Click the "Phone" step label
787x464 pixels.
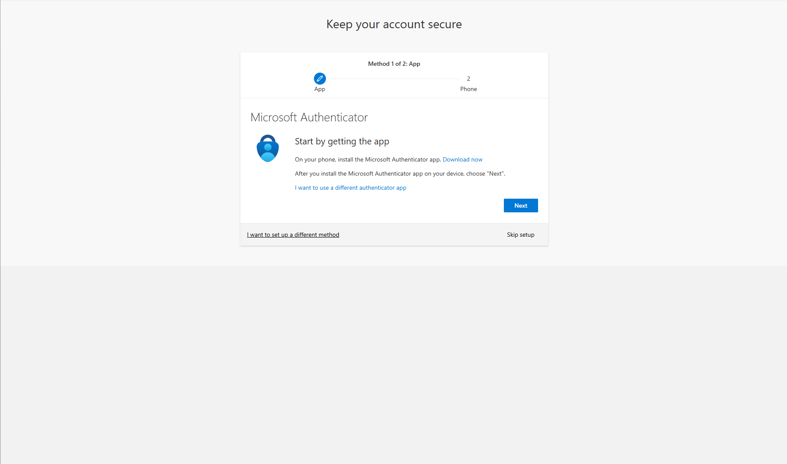pyautogui.click(x=468, y=89)
